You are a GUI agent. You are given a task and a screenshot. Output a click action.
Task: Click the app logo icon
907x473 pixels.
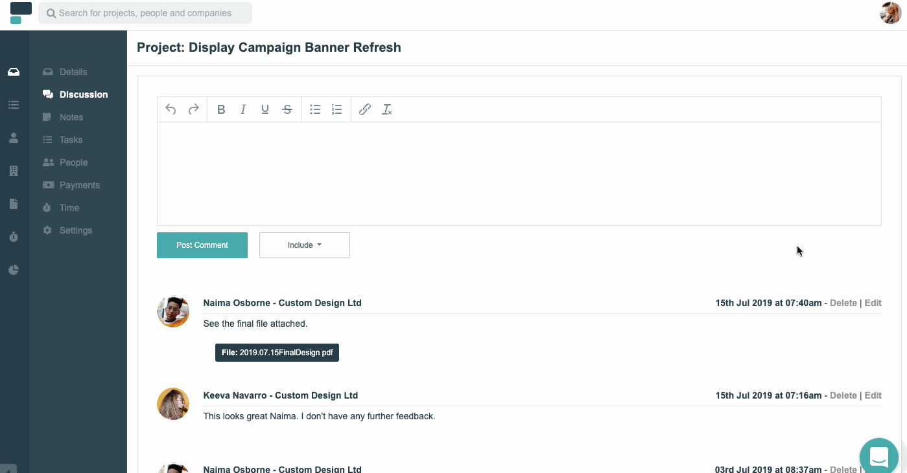tap(21, 13)
